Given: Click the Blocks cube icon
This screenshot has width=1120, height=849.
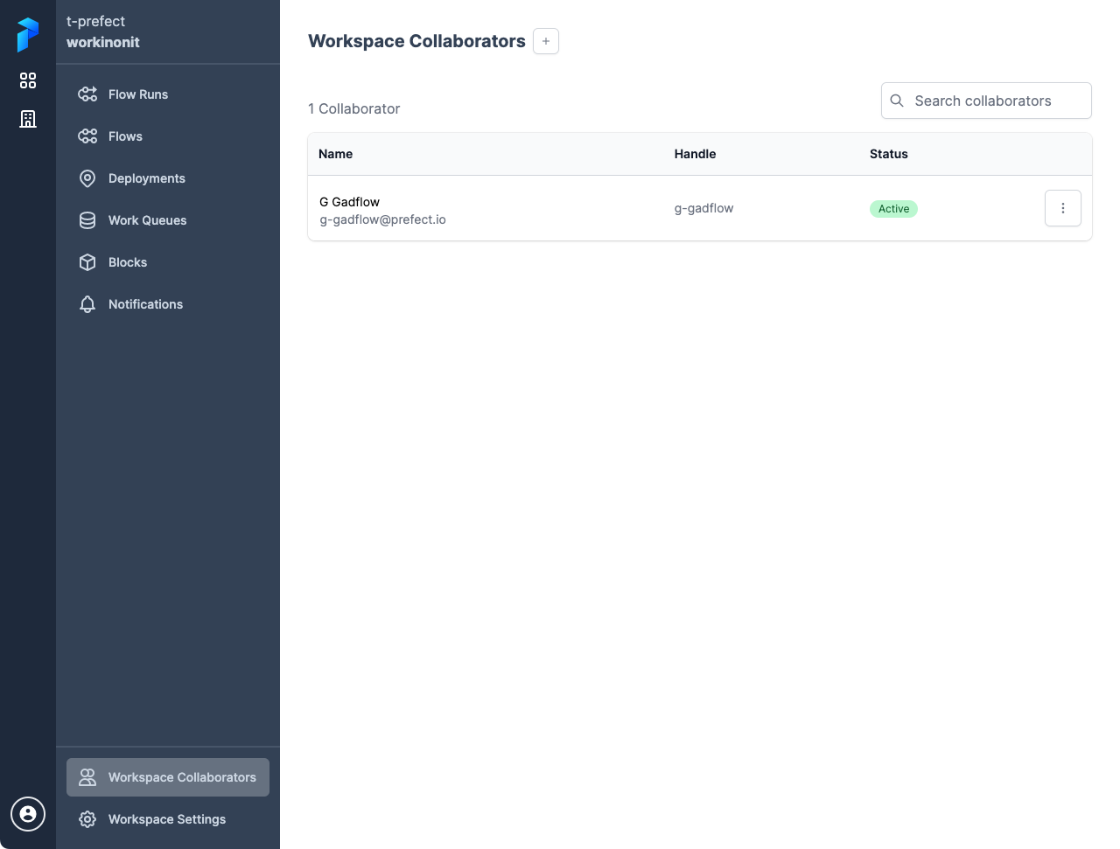Looking at the screenshot, I should [87, 262].
